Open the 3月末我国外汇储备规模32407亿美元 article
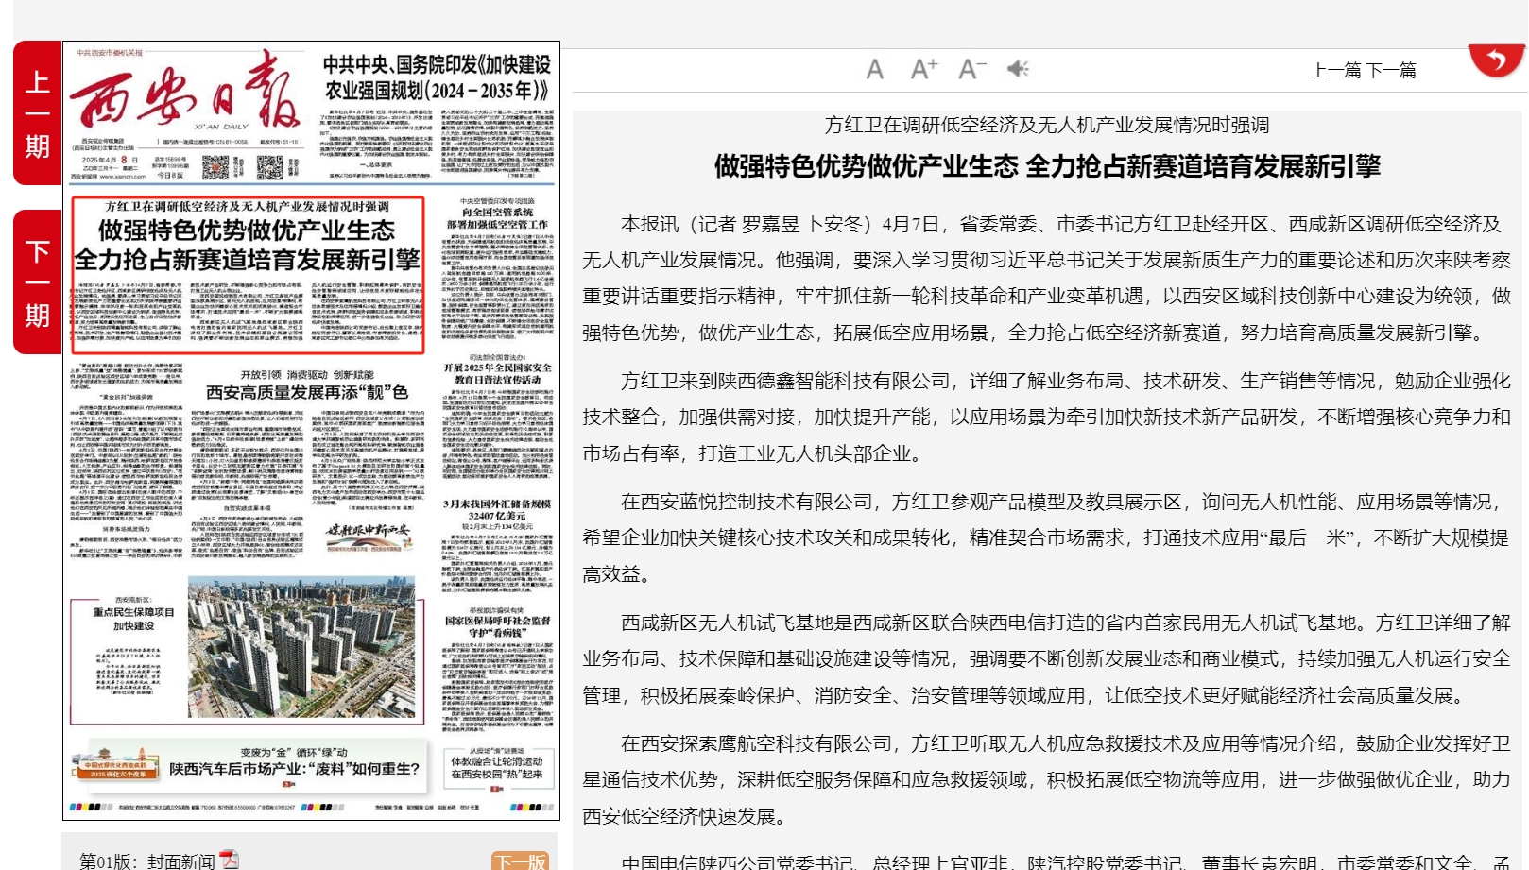 pos(497,510)
